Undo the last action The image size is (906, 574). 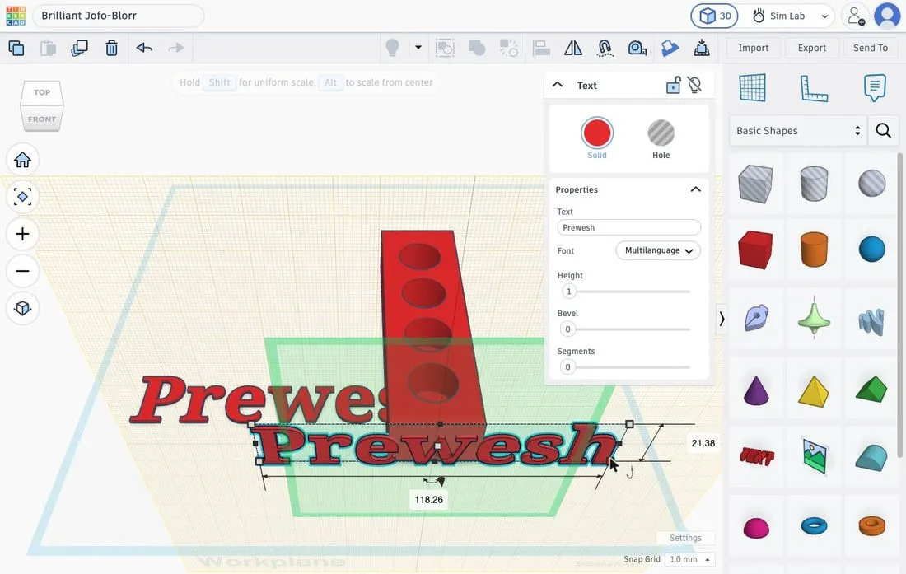tap(144, 48)
